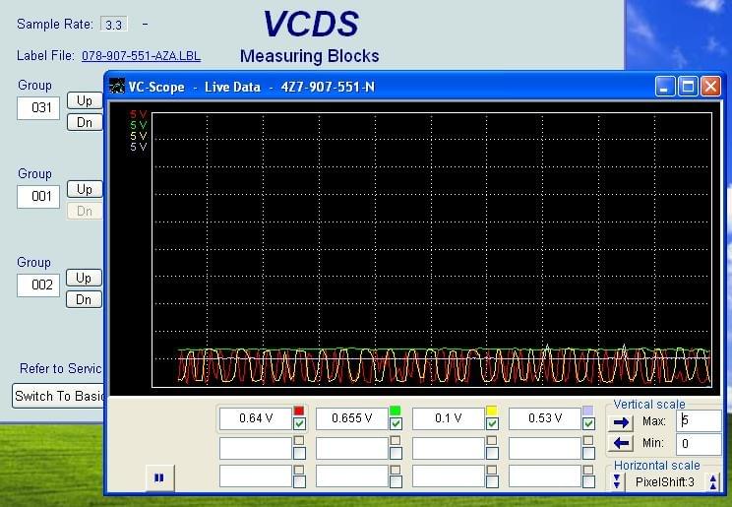Click Up button beside Group 001

pos(85,189)
